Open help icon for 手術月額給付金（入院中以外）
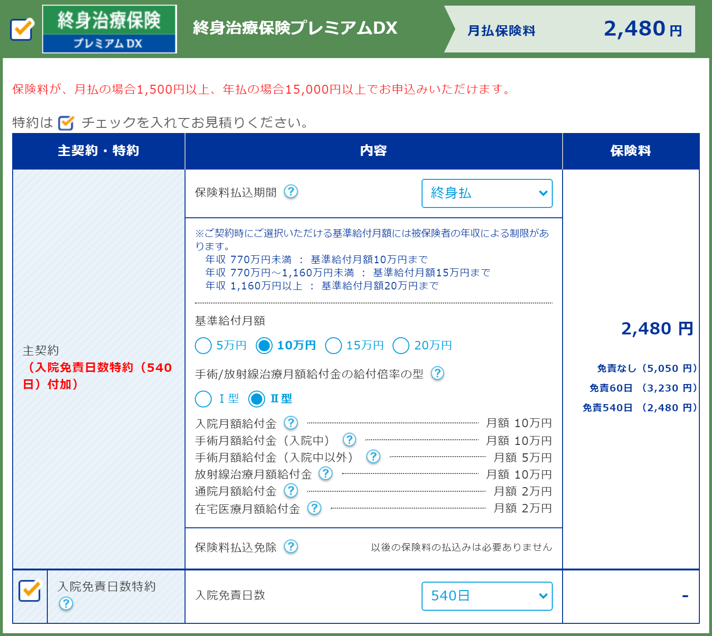The height and width of the screenshot is (636, 712). click(x=373, y=457)
